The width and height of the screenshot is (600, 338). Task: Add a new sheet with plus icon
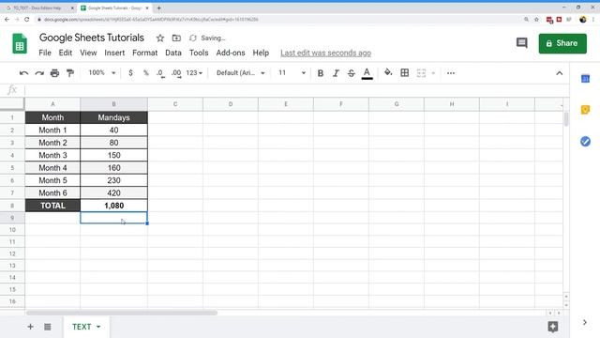pos(30,327)
